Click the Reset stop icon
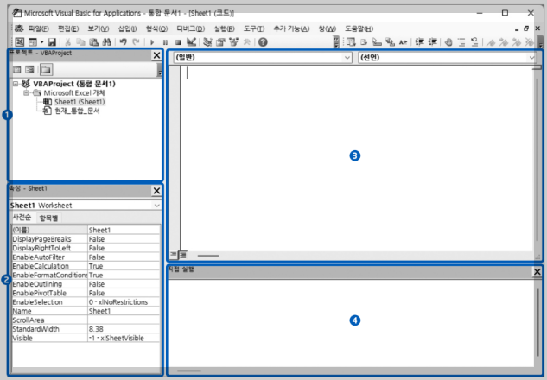The image size is (547, 380). [x=178, y=42]
